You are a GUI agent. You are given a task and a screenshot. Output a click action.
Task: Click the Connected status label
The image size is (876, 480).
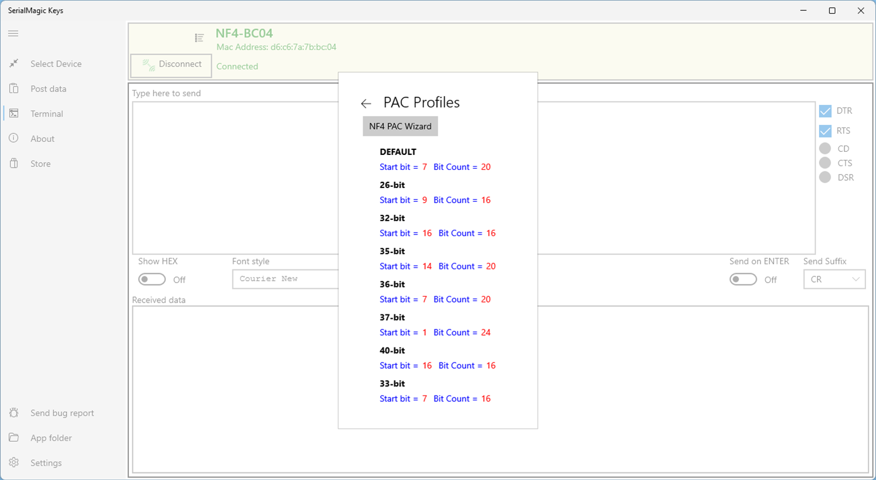237,66
